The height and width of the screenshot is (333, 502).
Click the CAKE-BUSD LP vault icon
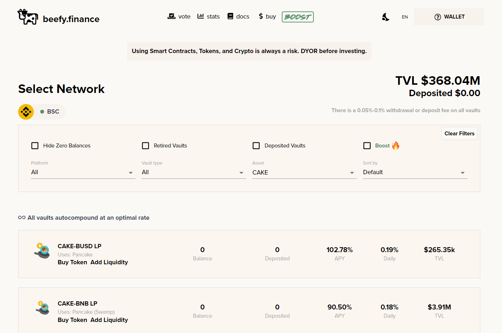click(x=42, y=250)
